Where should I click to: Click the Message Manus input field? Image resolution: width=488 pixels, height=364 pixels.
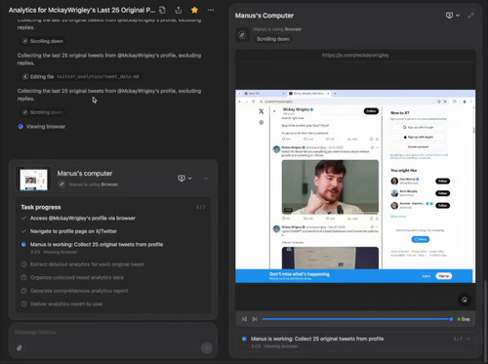[x=112, y=333]
